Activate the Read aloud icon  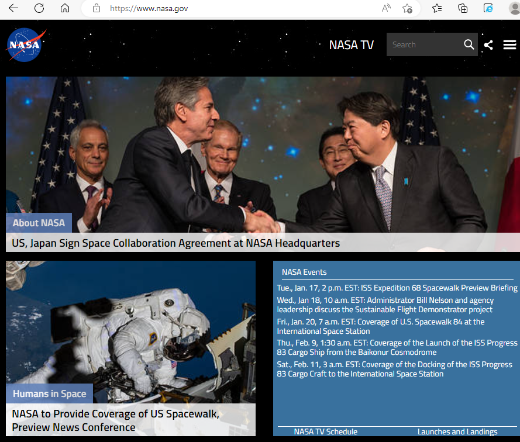pyautogui.click(x=386, y=8)
